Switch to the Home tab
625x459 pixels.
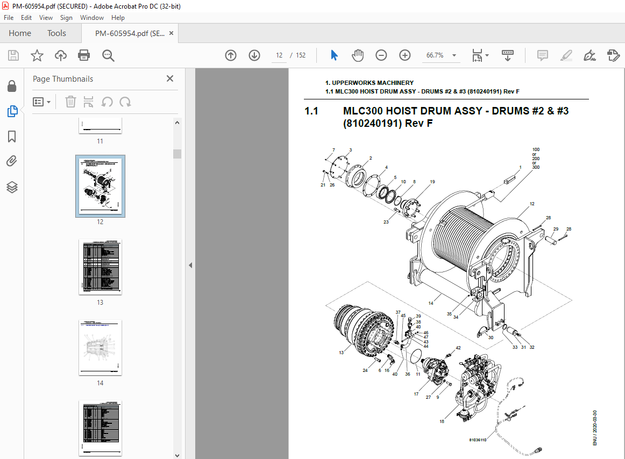(x=20, y=33)
